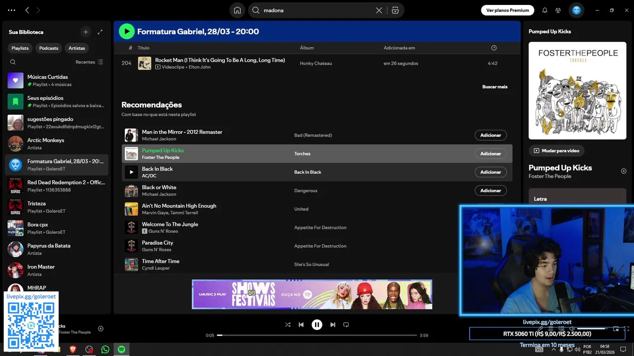Image resolution: width=634 pixels, height=356 pixels.
Task: Open the three-dot app menu
Action: coord(11,10)
